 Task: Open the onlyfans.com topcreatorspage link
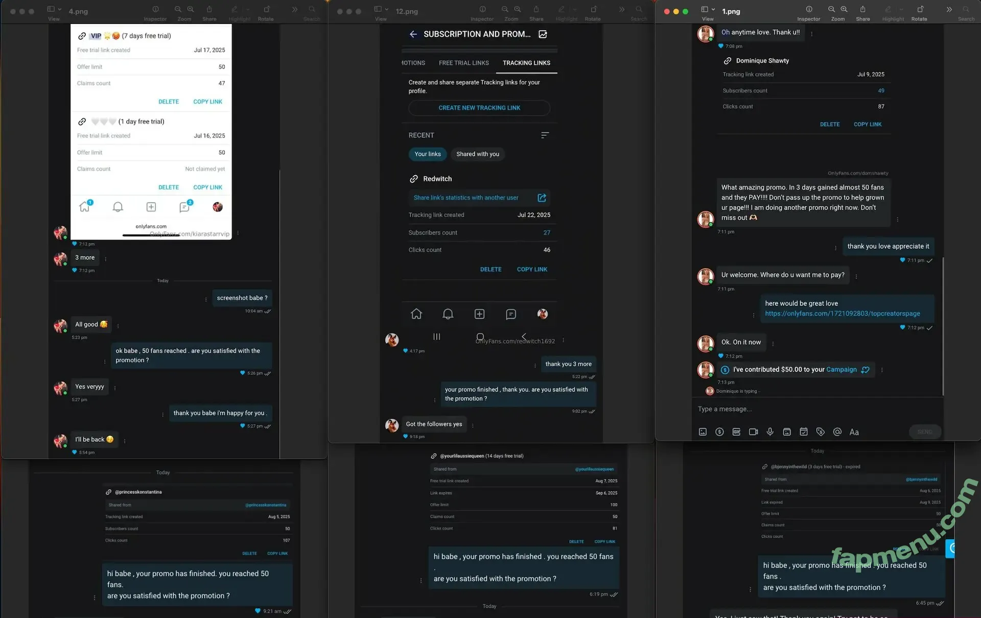[x=842, y=314]
